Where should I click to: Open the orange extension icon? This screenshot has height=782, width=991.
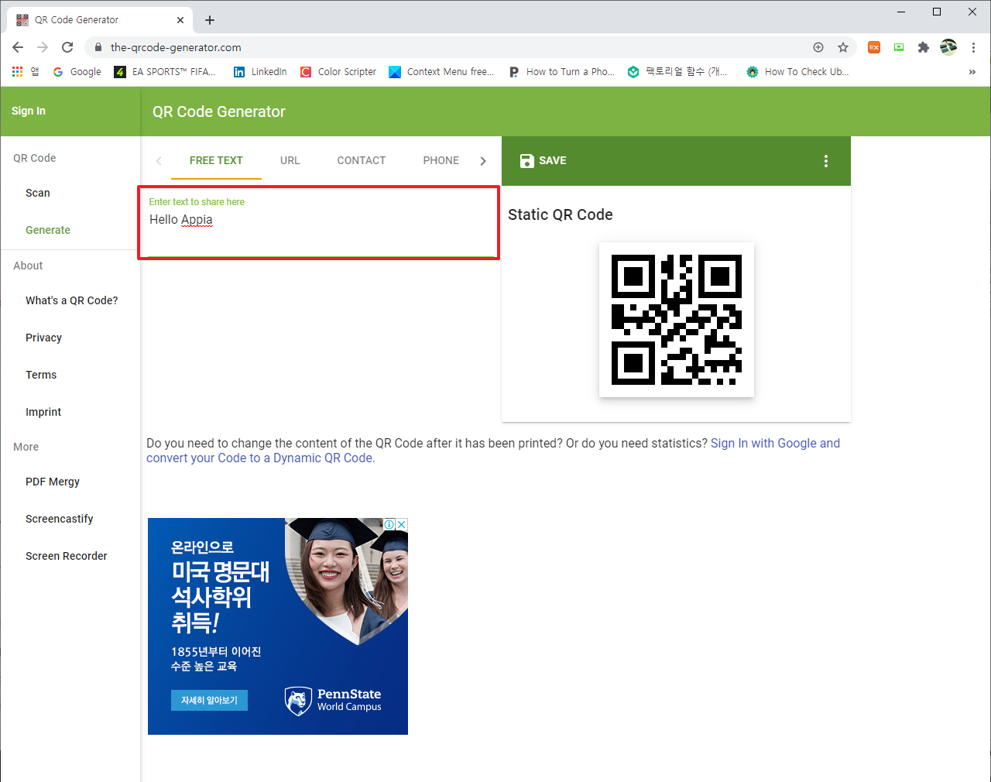[874, 47]
